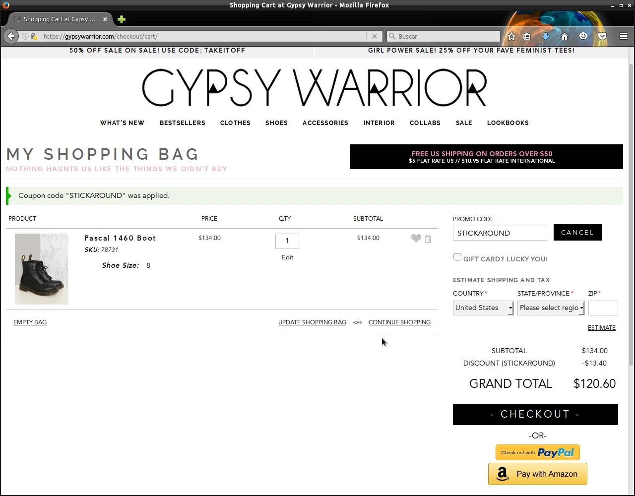Screen dimensions: 635x496
Task: Select the Shopping Cart browser tab
Action: (60, 19)
